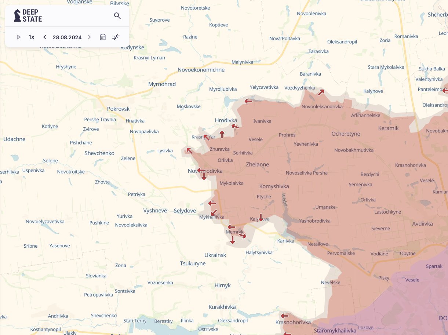This screenshot has width=448, height=335.
Task: Select the Pokrovsk city label
Action: [x=119, y=109]
